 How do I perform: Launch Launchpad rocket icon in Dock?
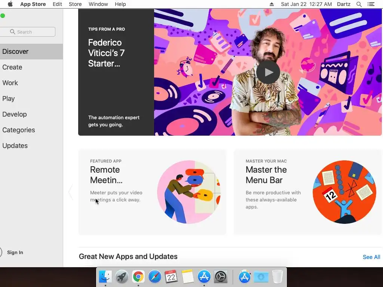[122, 277]
